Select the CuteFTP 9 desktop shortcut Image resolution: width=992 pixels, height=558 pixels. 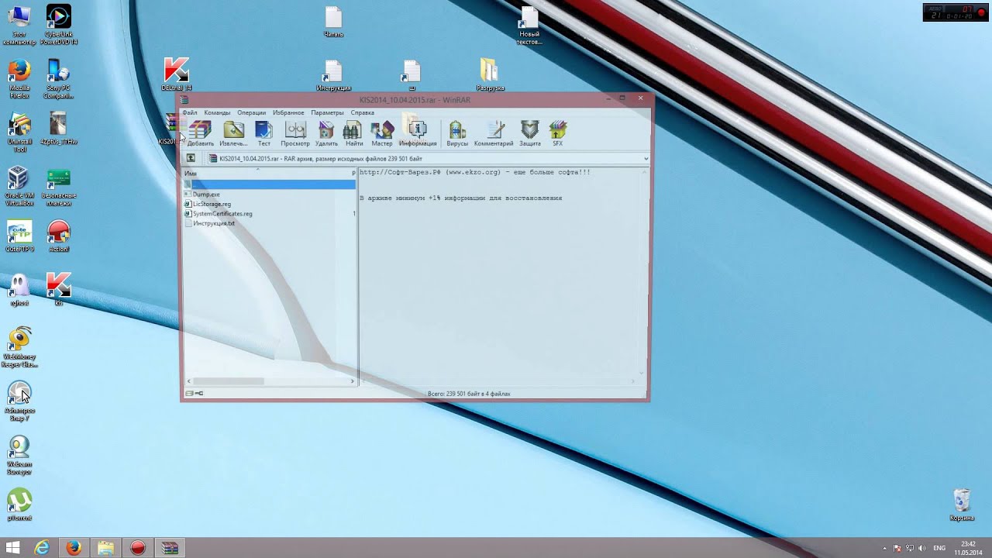click(19, 236)
